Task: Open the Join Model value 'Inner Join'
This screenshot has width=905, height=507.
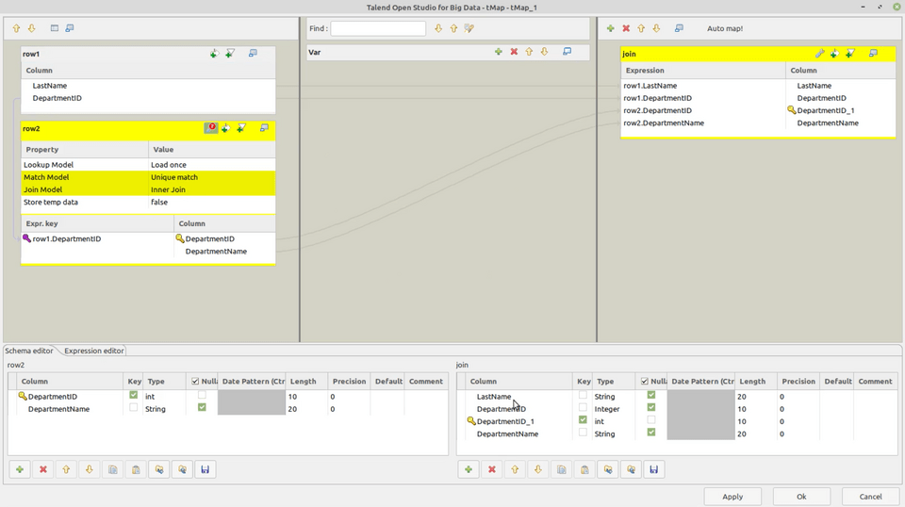Action: (x=212, y=189)
